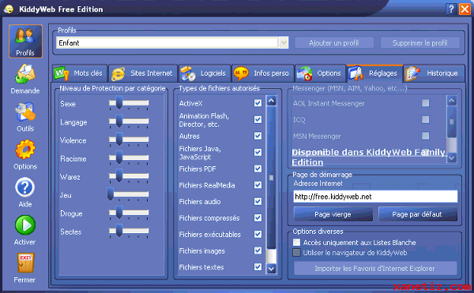The image size is (474, 293).
Task: Click the Infos perso speech bubble icon
Action: click(x=241, y=73)
